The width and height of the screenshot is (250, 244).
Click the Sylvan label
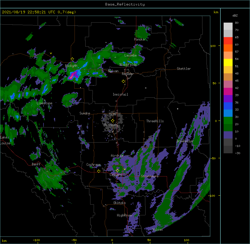point(113,71)
